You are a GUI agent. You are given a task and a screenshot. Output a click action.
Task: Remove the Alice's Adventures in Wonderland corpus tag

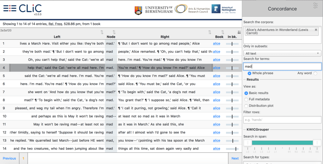tap(316, 30)
